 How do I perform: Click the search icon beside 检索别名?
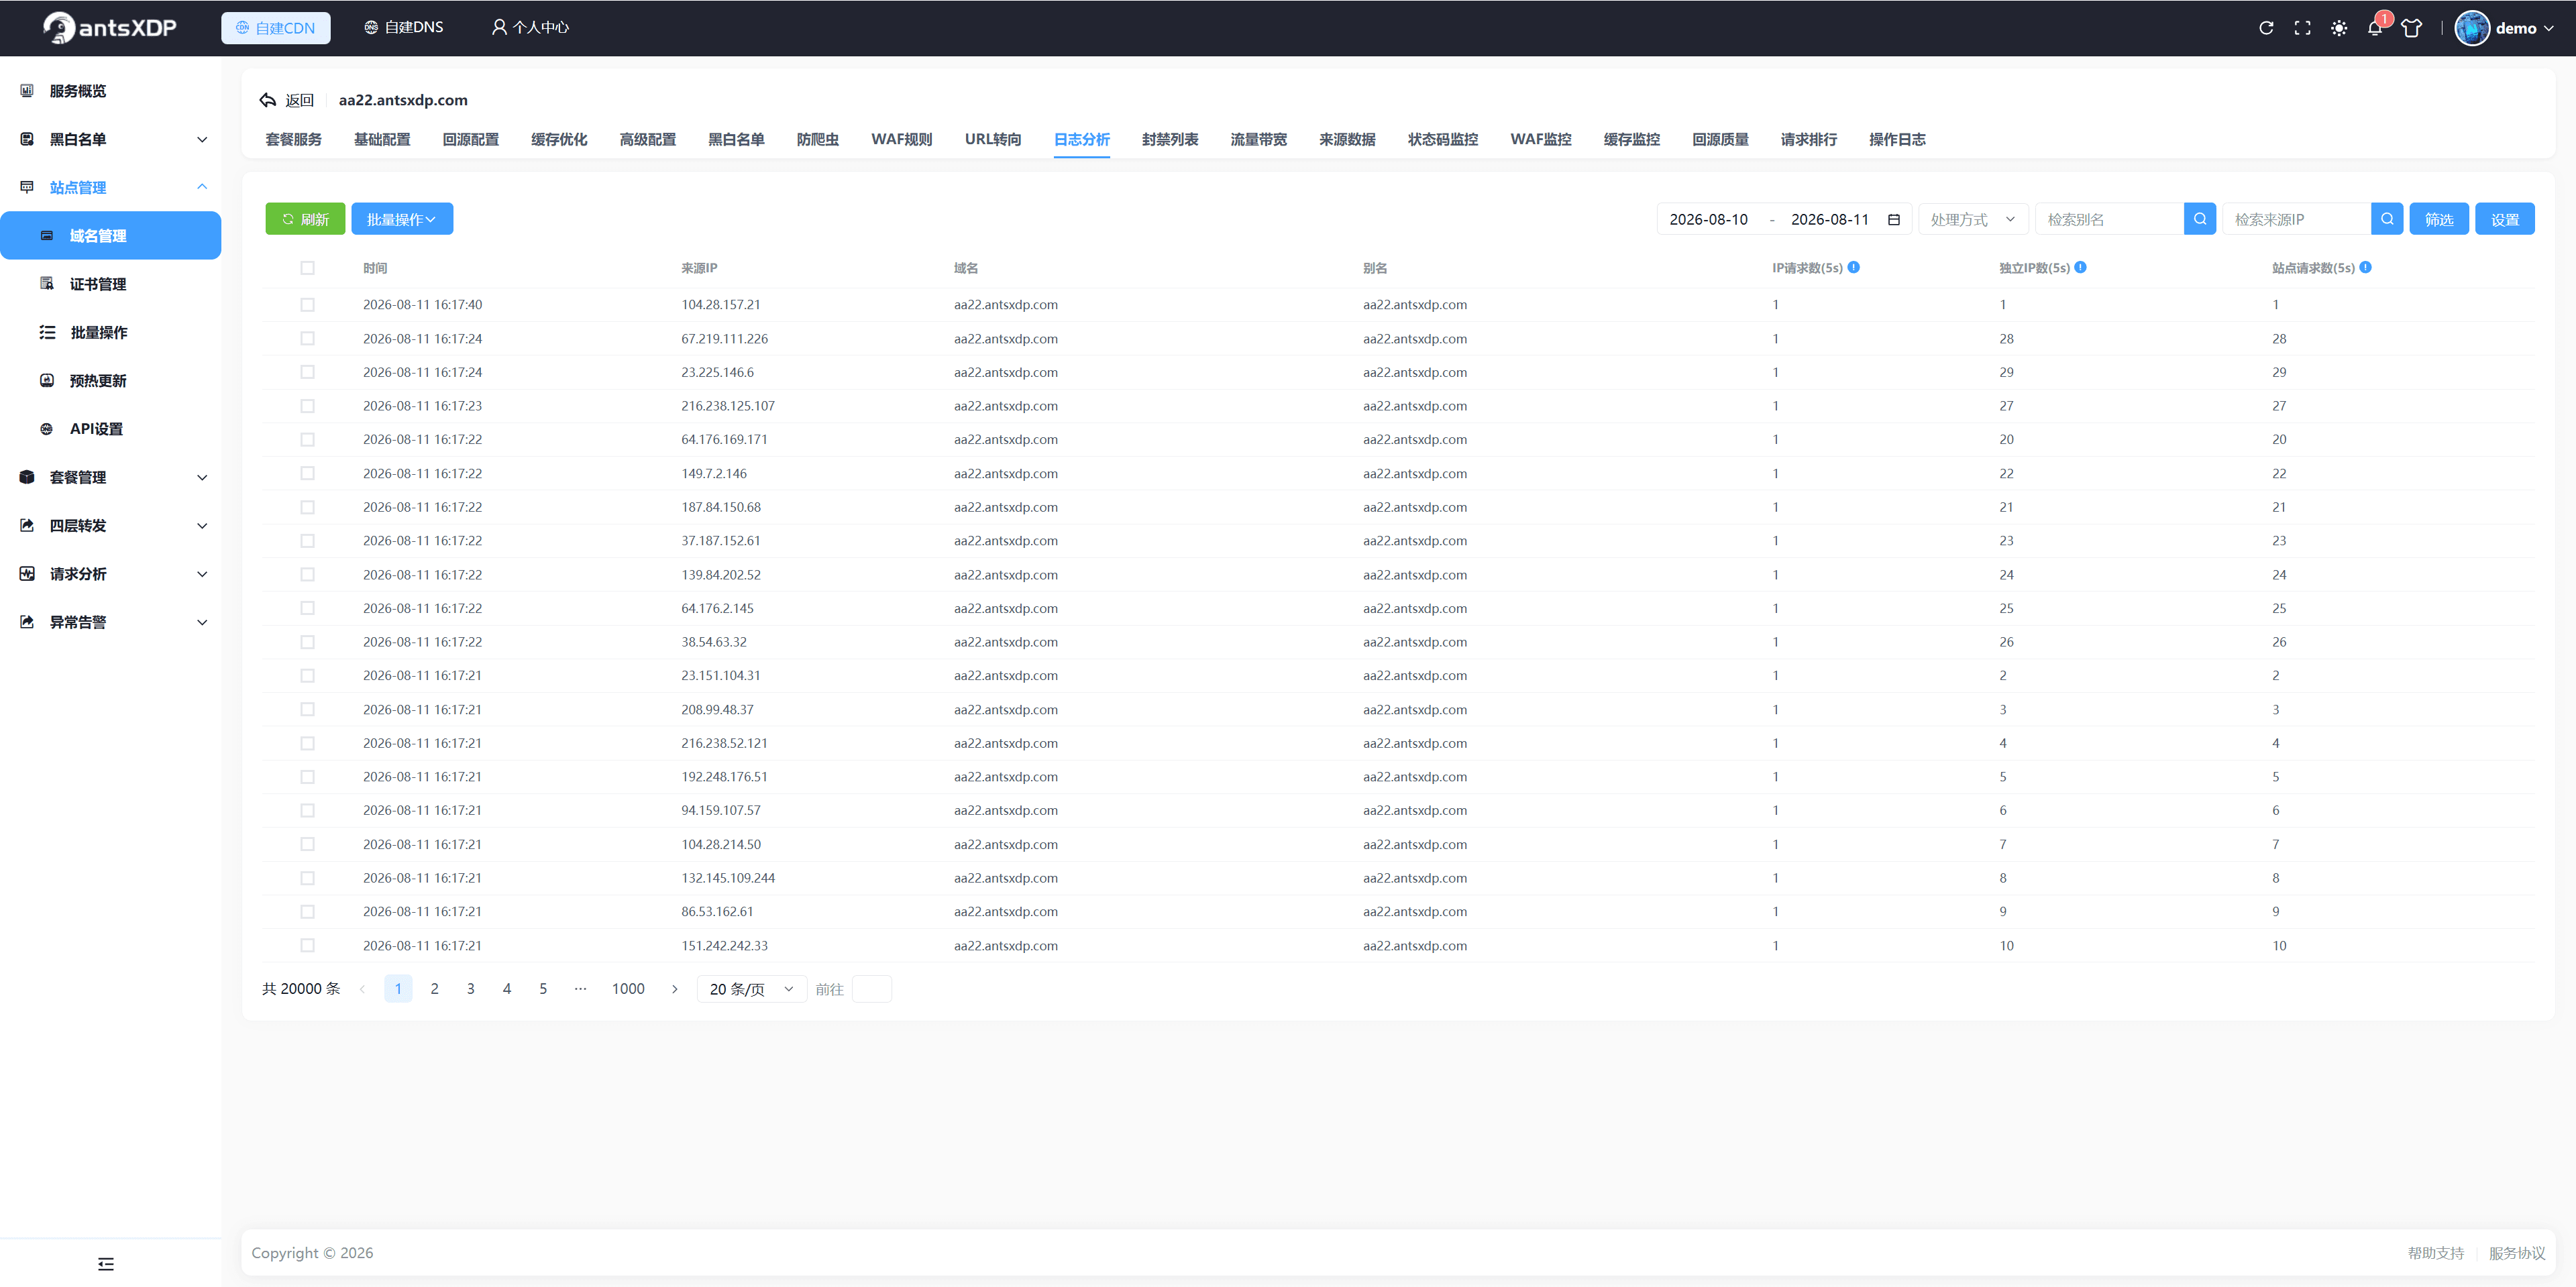2200,219
